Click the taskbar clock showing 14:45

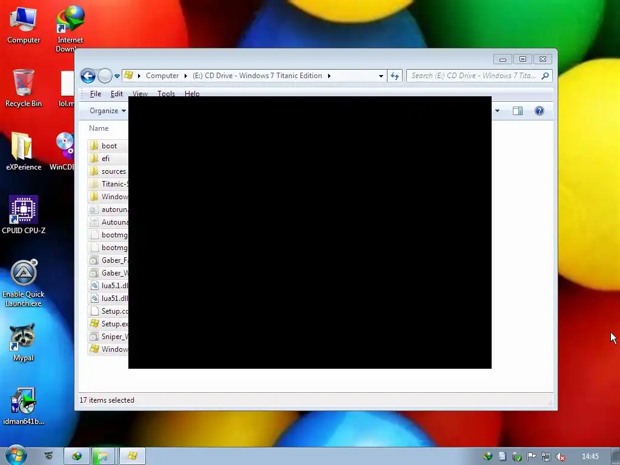tap(590, 457)
